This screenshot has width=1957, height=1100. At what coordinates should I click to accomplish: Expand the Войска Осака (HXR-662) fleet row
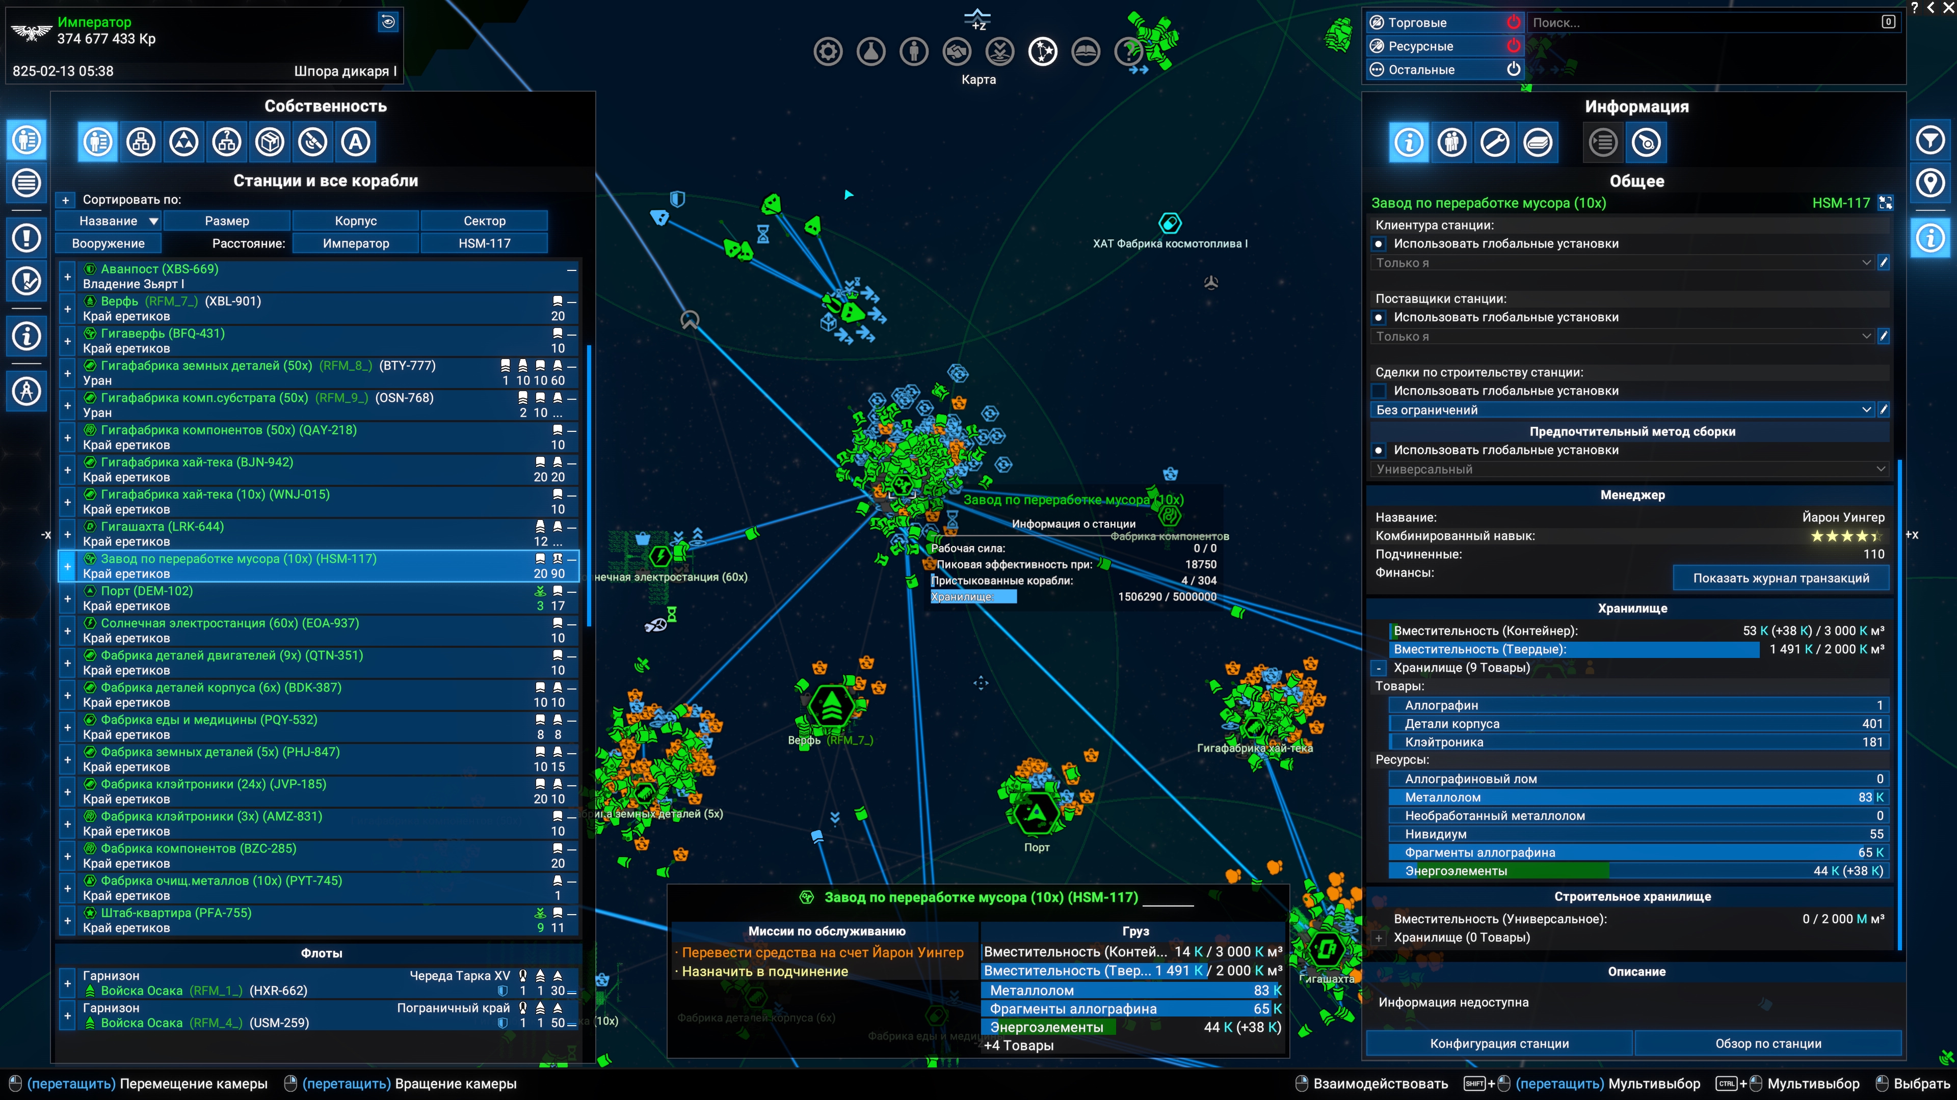pos(67,983)
